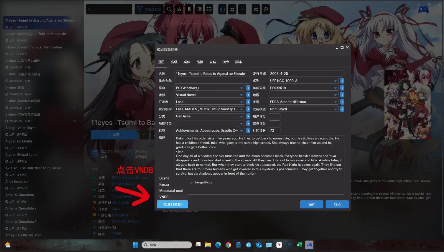Viewport: 444px width, 252px height.
Task: Expand the 发行机构 publishers dropdown
Action: pyautogui.click(x=241, y=109)
